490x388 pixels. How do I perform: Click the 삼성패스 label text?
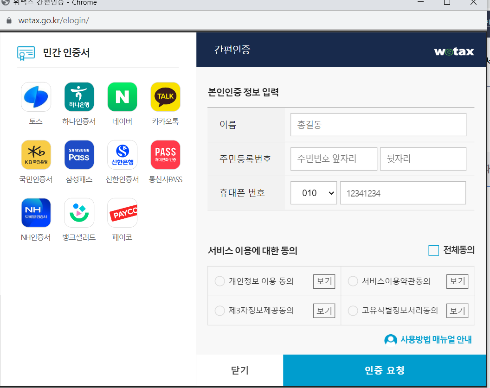click(79, 179)
